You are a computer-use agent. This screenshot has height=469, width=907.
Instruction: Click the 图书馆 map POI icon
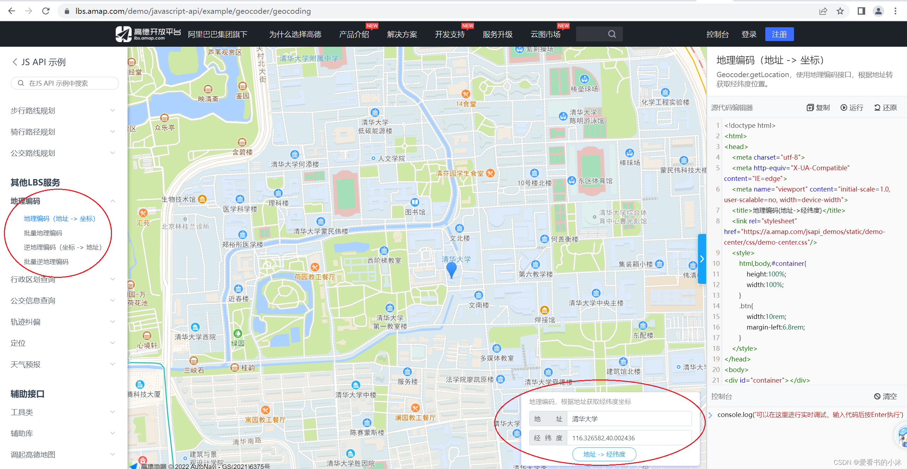[x=415, y=202]
